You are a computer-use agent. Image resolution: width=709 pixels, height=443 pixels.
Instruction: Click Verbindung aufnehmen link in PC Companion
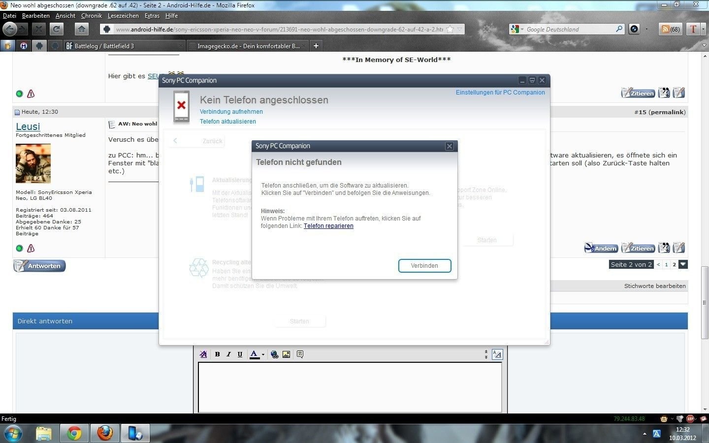click(231, 112)
